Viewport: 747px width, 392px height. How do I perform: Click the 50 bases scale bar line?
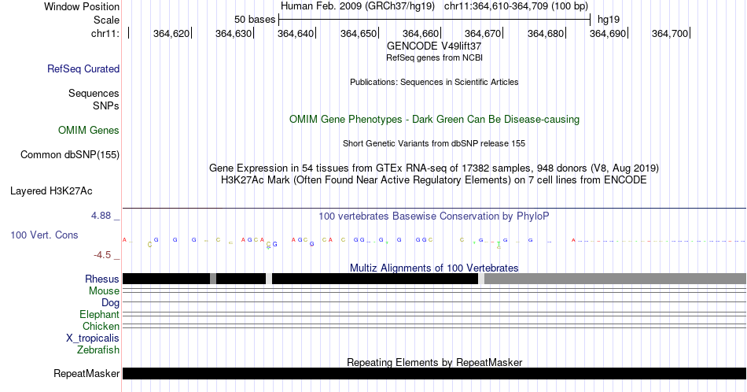coord(435,20)
